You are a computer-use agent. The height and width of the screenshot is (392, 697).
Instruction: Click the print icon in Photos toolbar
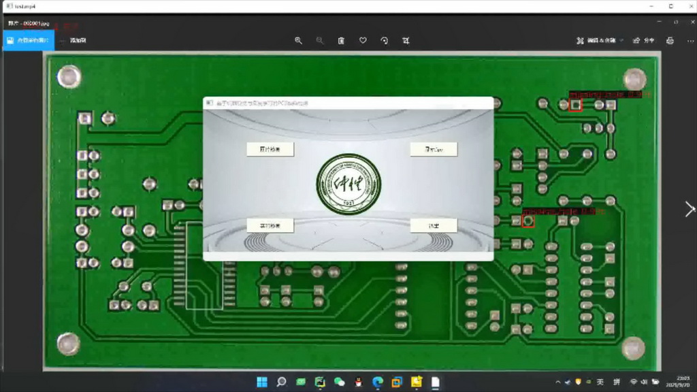click(x=670, y=41)
